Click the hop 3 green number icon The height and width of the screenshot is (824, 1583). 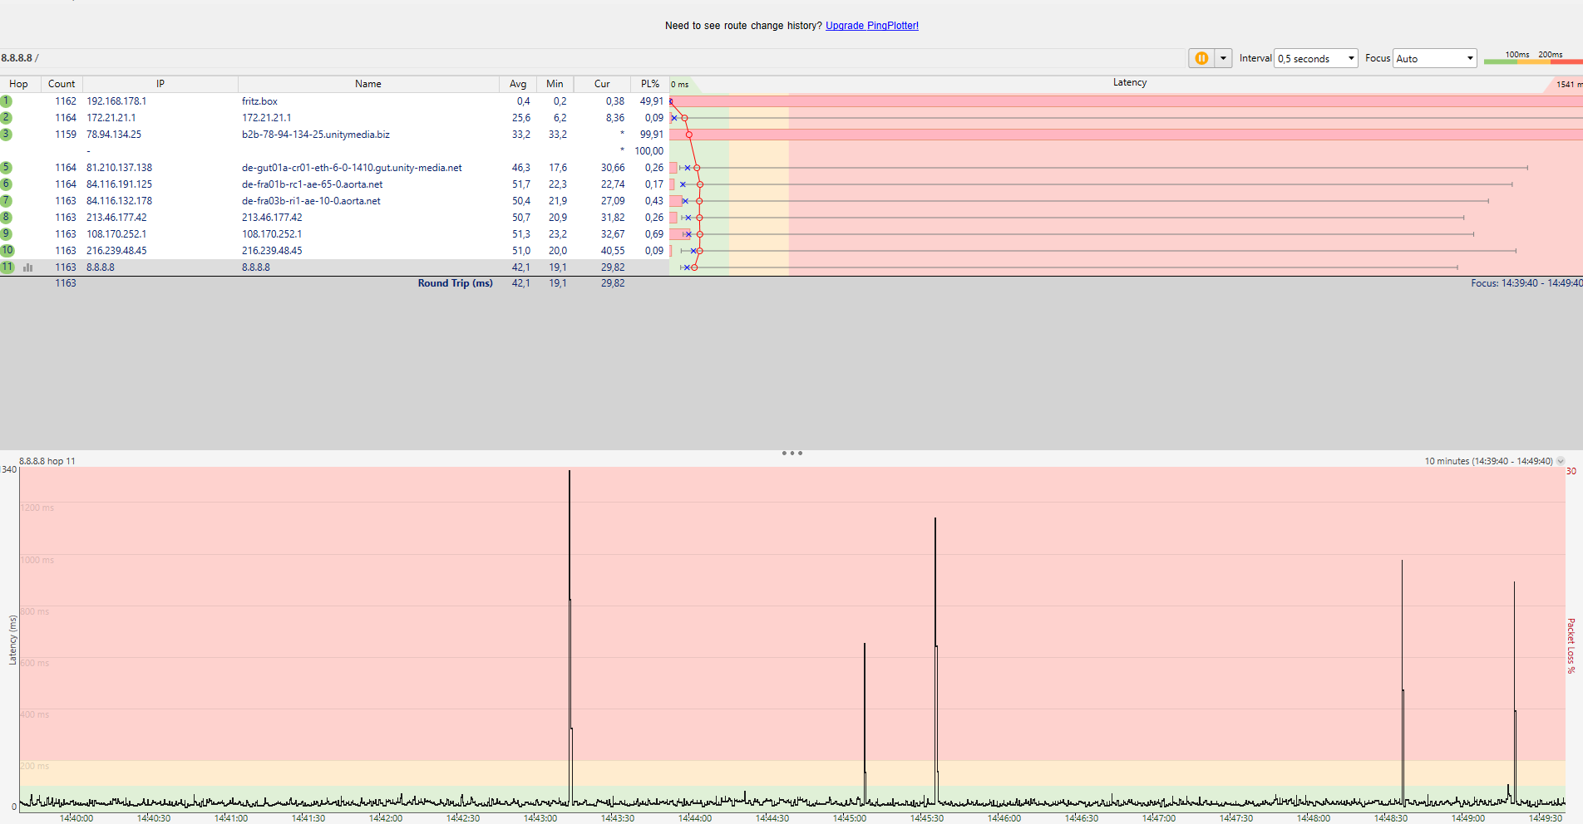(x=7, y=135)
